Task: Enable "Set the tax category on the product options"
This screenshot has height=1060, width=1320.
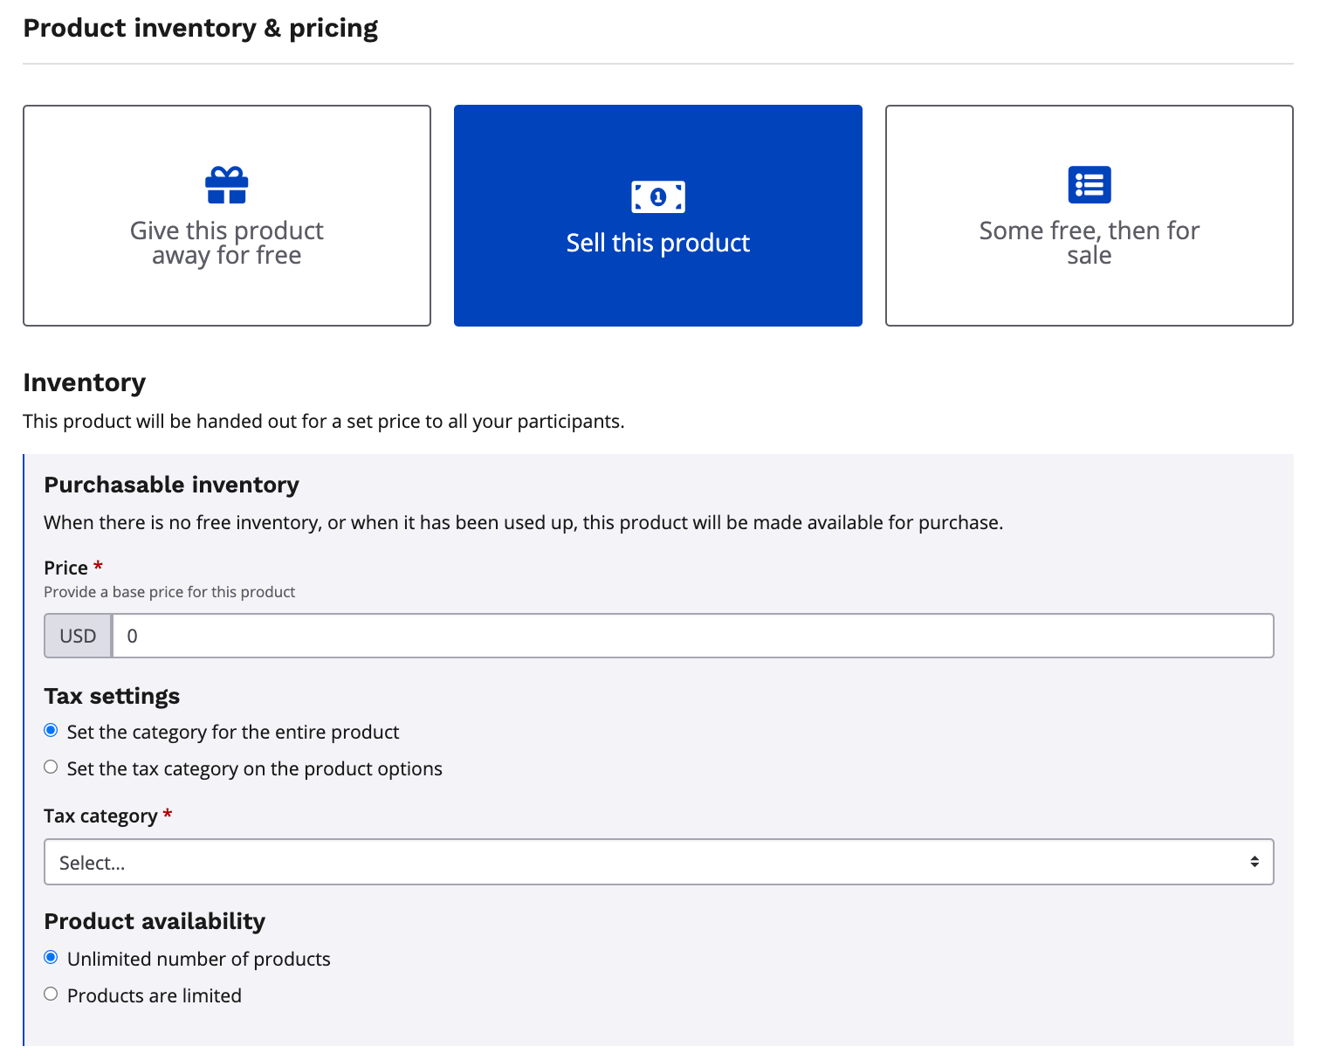Action: 52,767
